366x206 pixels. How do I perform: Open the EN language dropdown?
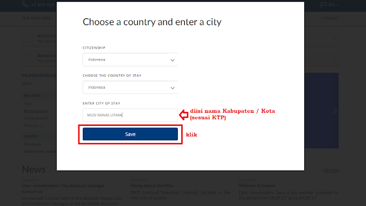pos(333,5)
